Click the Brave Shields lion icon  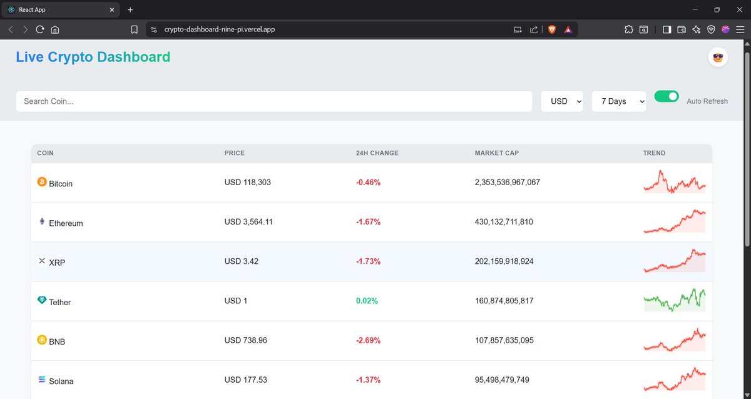(x=551, y=29)
